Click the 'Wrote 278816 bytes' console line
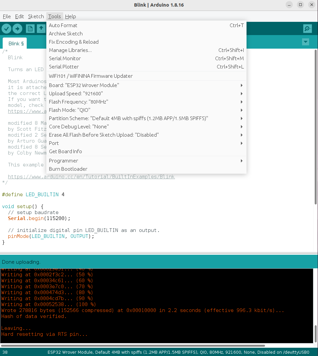 143,310
